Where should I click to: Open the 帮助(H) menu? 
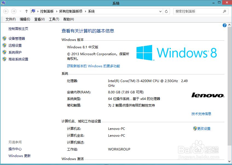[68, 19]
